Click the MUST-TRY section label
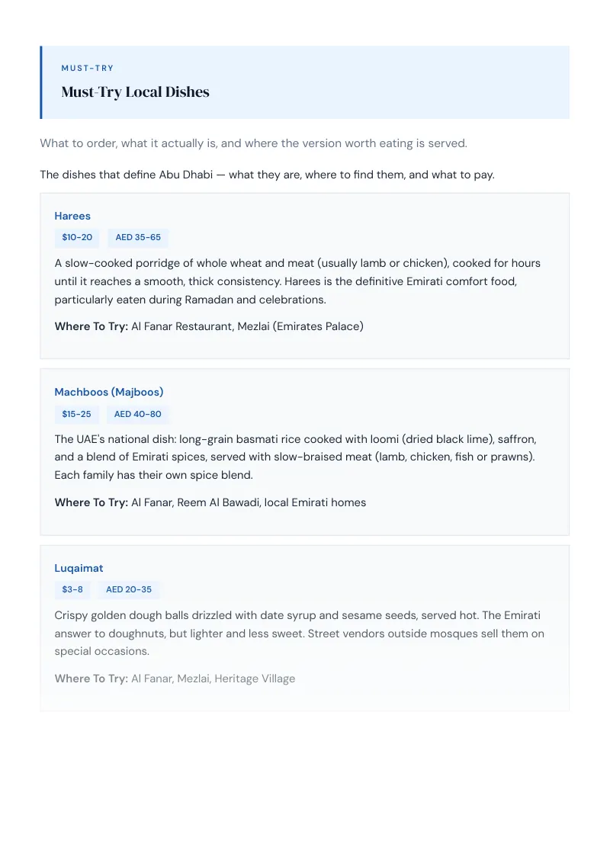Image resolution: width=610 pixels, height=863 pixels. (88, 69)
